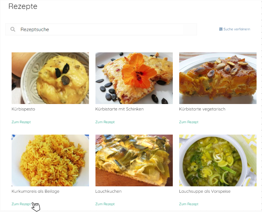262x212 pixels.
Task: Open the Lauchsuppe als Vorspeise photo
Action: (x=218, y=160)
